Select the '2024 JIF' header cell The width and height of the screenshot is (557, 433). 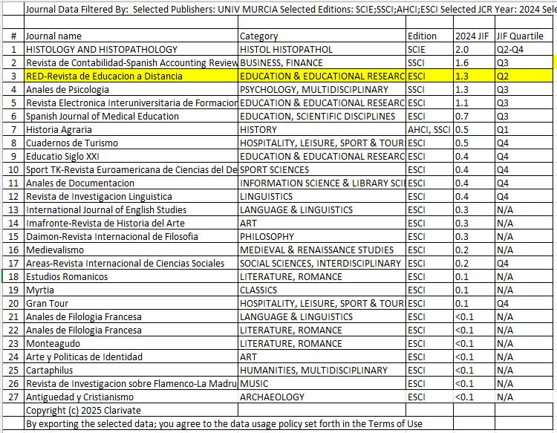click(x=475, y=36)
